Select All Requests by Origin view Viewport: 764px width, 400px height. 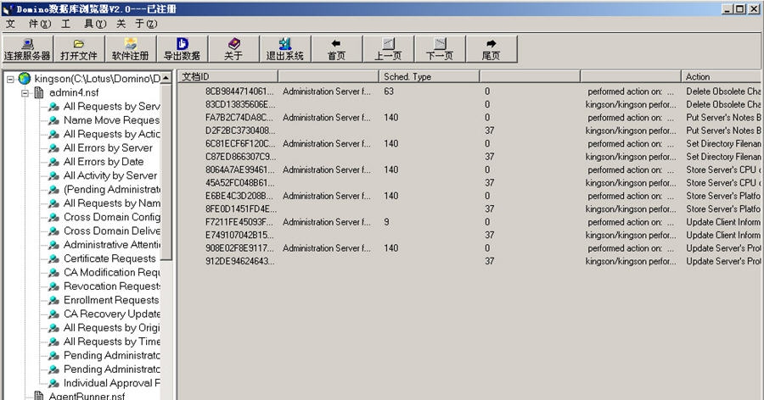(111, 327)
